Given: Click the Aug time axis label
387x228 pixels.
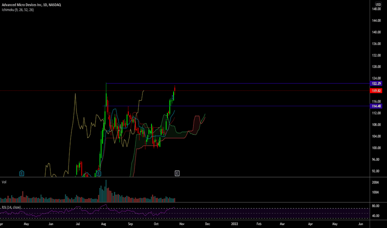Looking at the screenshot, I should pos(104,224).
